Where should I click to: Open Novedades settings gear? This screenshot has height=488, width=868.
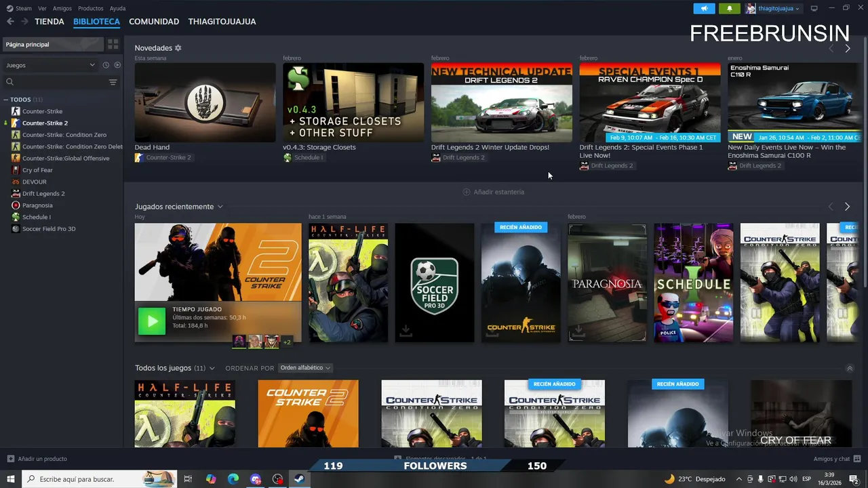(x=178, y=48)
